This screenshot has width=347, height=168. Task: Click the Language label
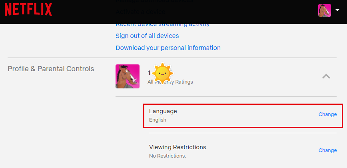point(163,111)
